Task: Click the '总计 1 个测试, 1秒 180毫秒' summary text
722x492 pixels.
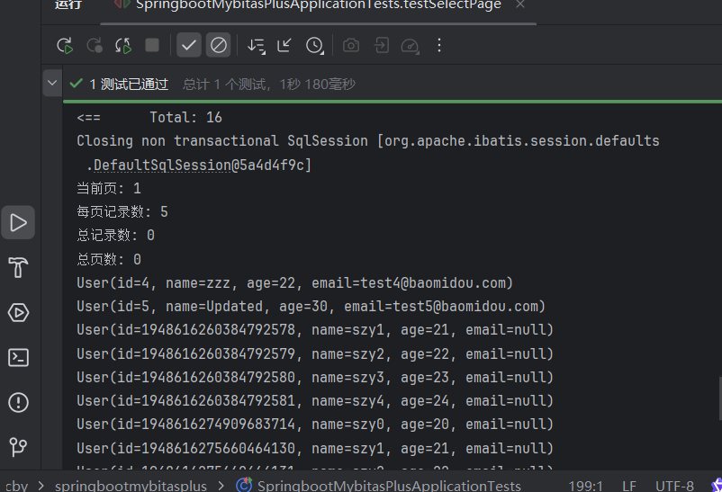Action: (x=269, y=85)
